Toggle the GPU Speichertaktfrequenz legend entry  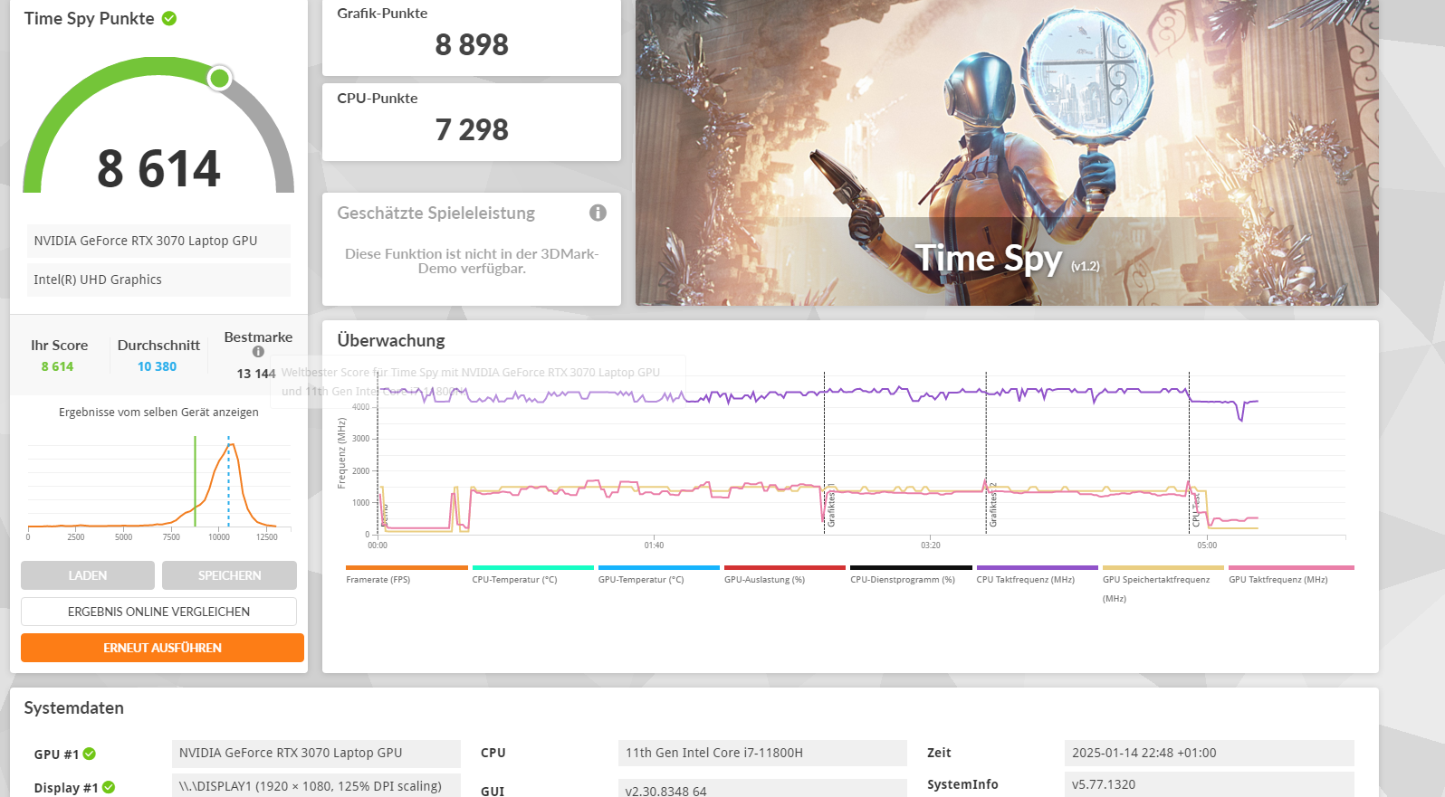click(1163, 584)
